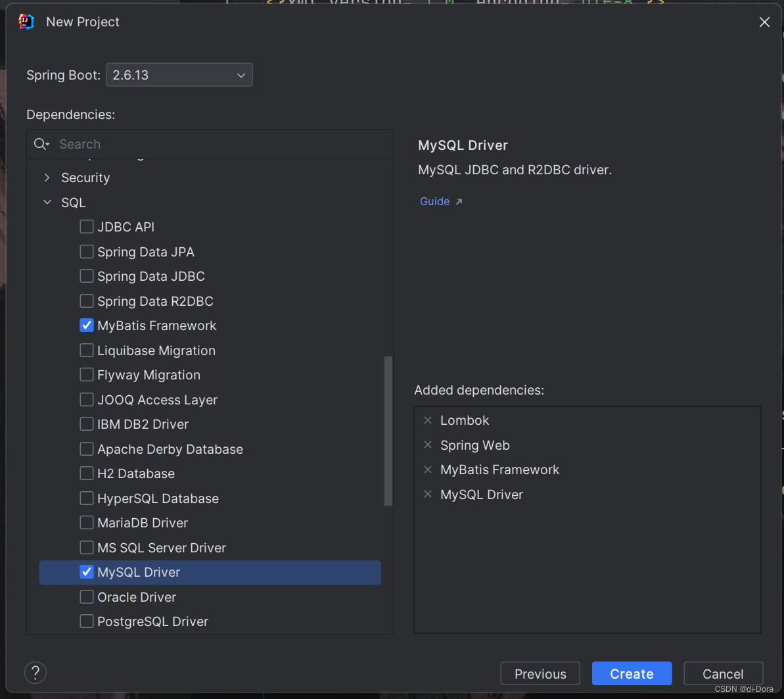This screenshot has width=784, height=699.
Task: Enable IBM DB2 Driver checkbox
Action: [x=87, y=423]
